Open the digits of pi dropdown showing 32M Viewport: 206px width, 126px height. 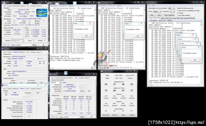171,8
